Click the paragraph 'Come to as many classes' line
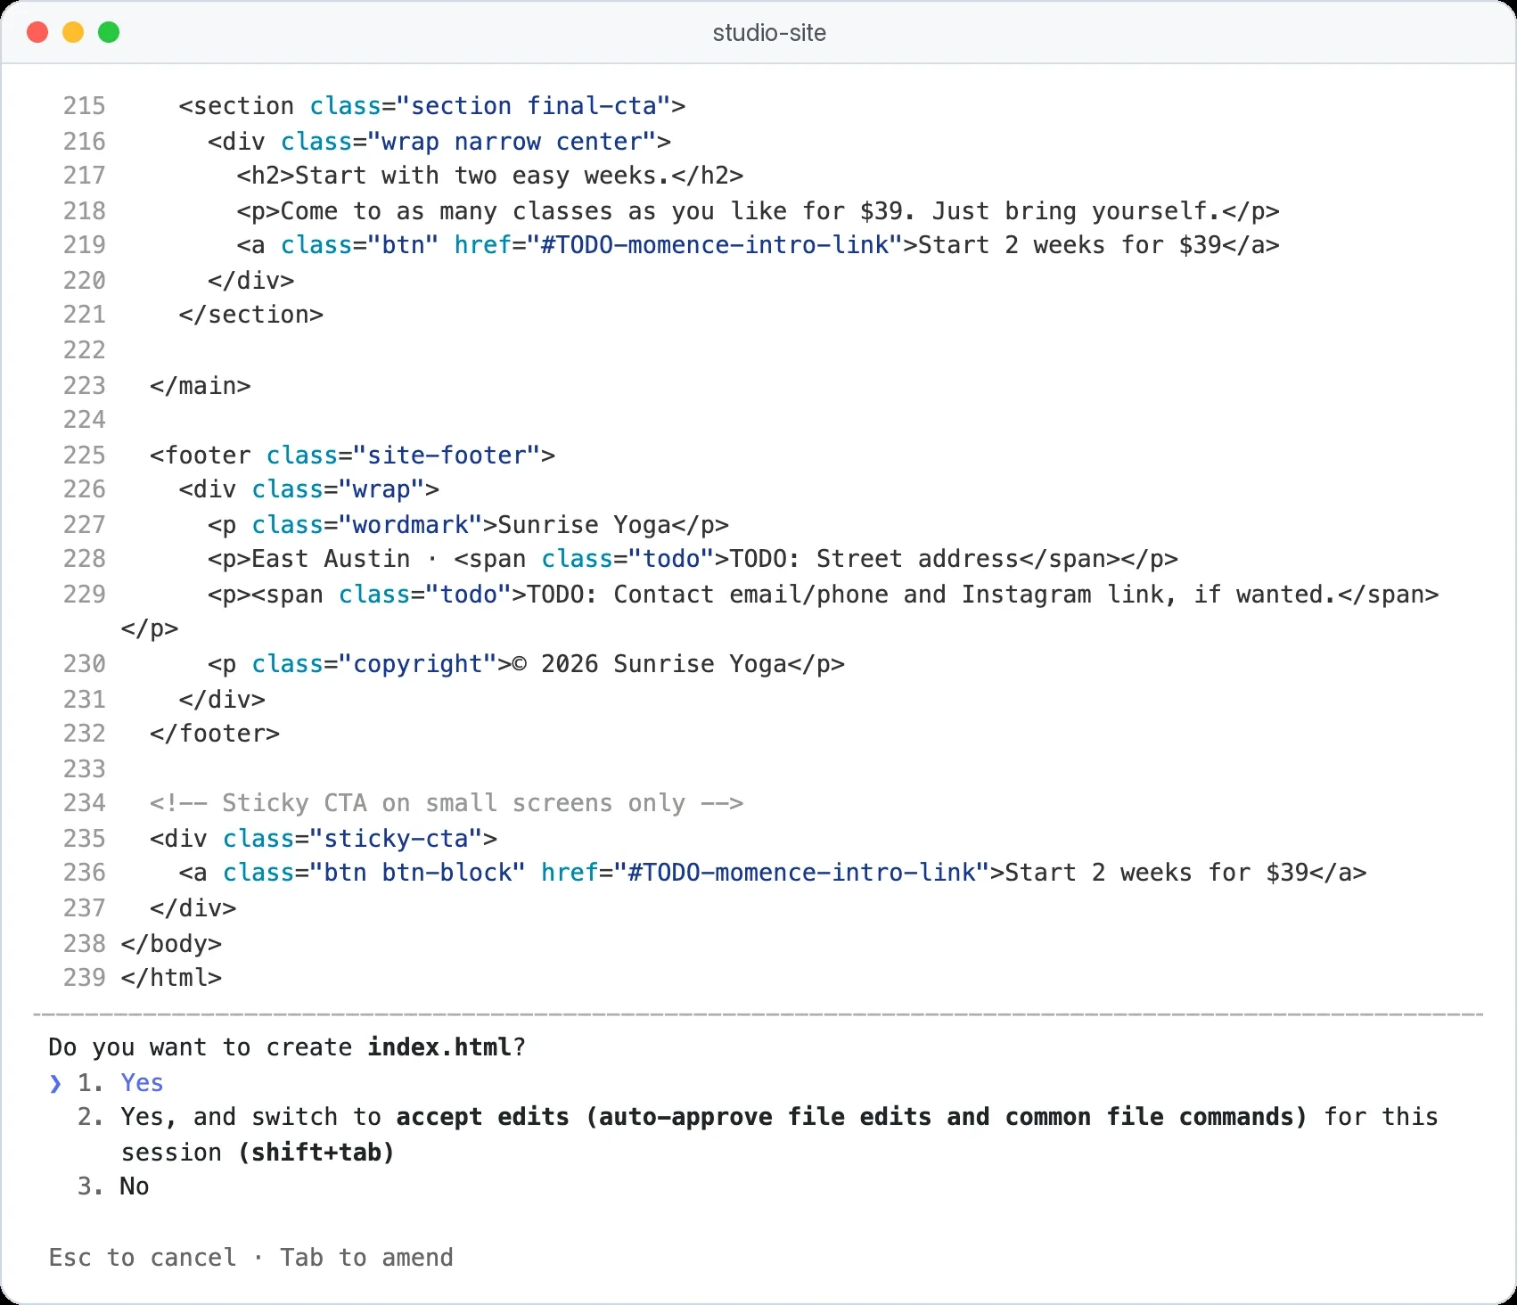Screen dimensions: 1517x1305 click(x=758, y=211)
